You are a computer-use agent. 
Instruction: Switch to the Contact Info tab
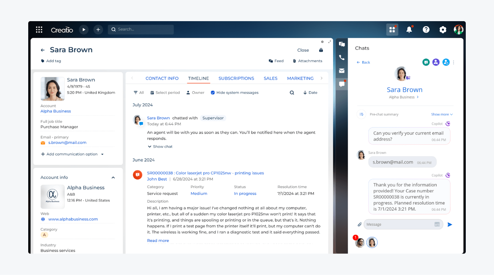162,78
